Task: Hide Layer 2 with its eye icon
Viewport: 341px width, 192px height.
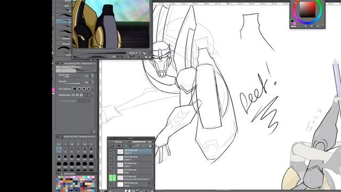Action: point(110,158)
